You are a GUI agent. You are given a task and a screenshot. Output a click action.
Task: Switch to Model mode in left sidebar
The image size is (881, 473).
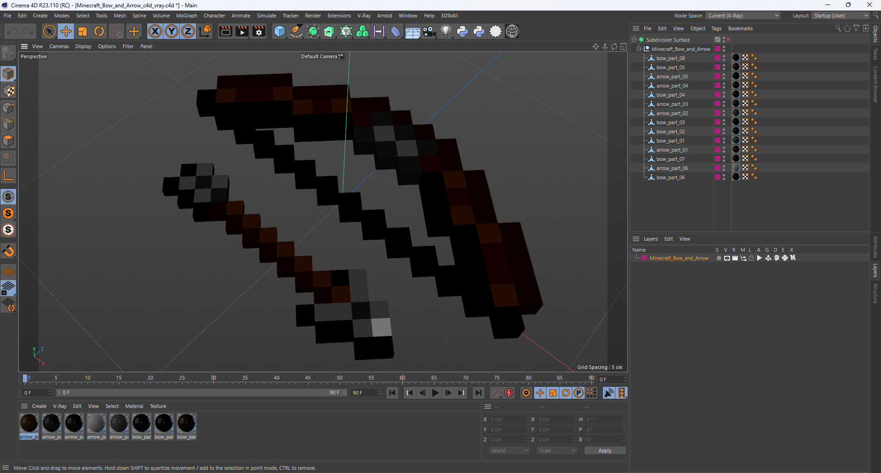[x=8, y=74]
